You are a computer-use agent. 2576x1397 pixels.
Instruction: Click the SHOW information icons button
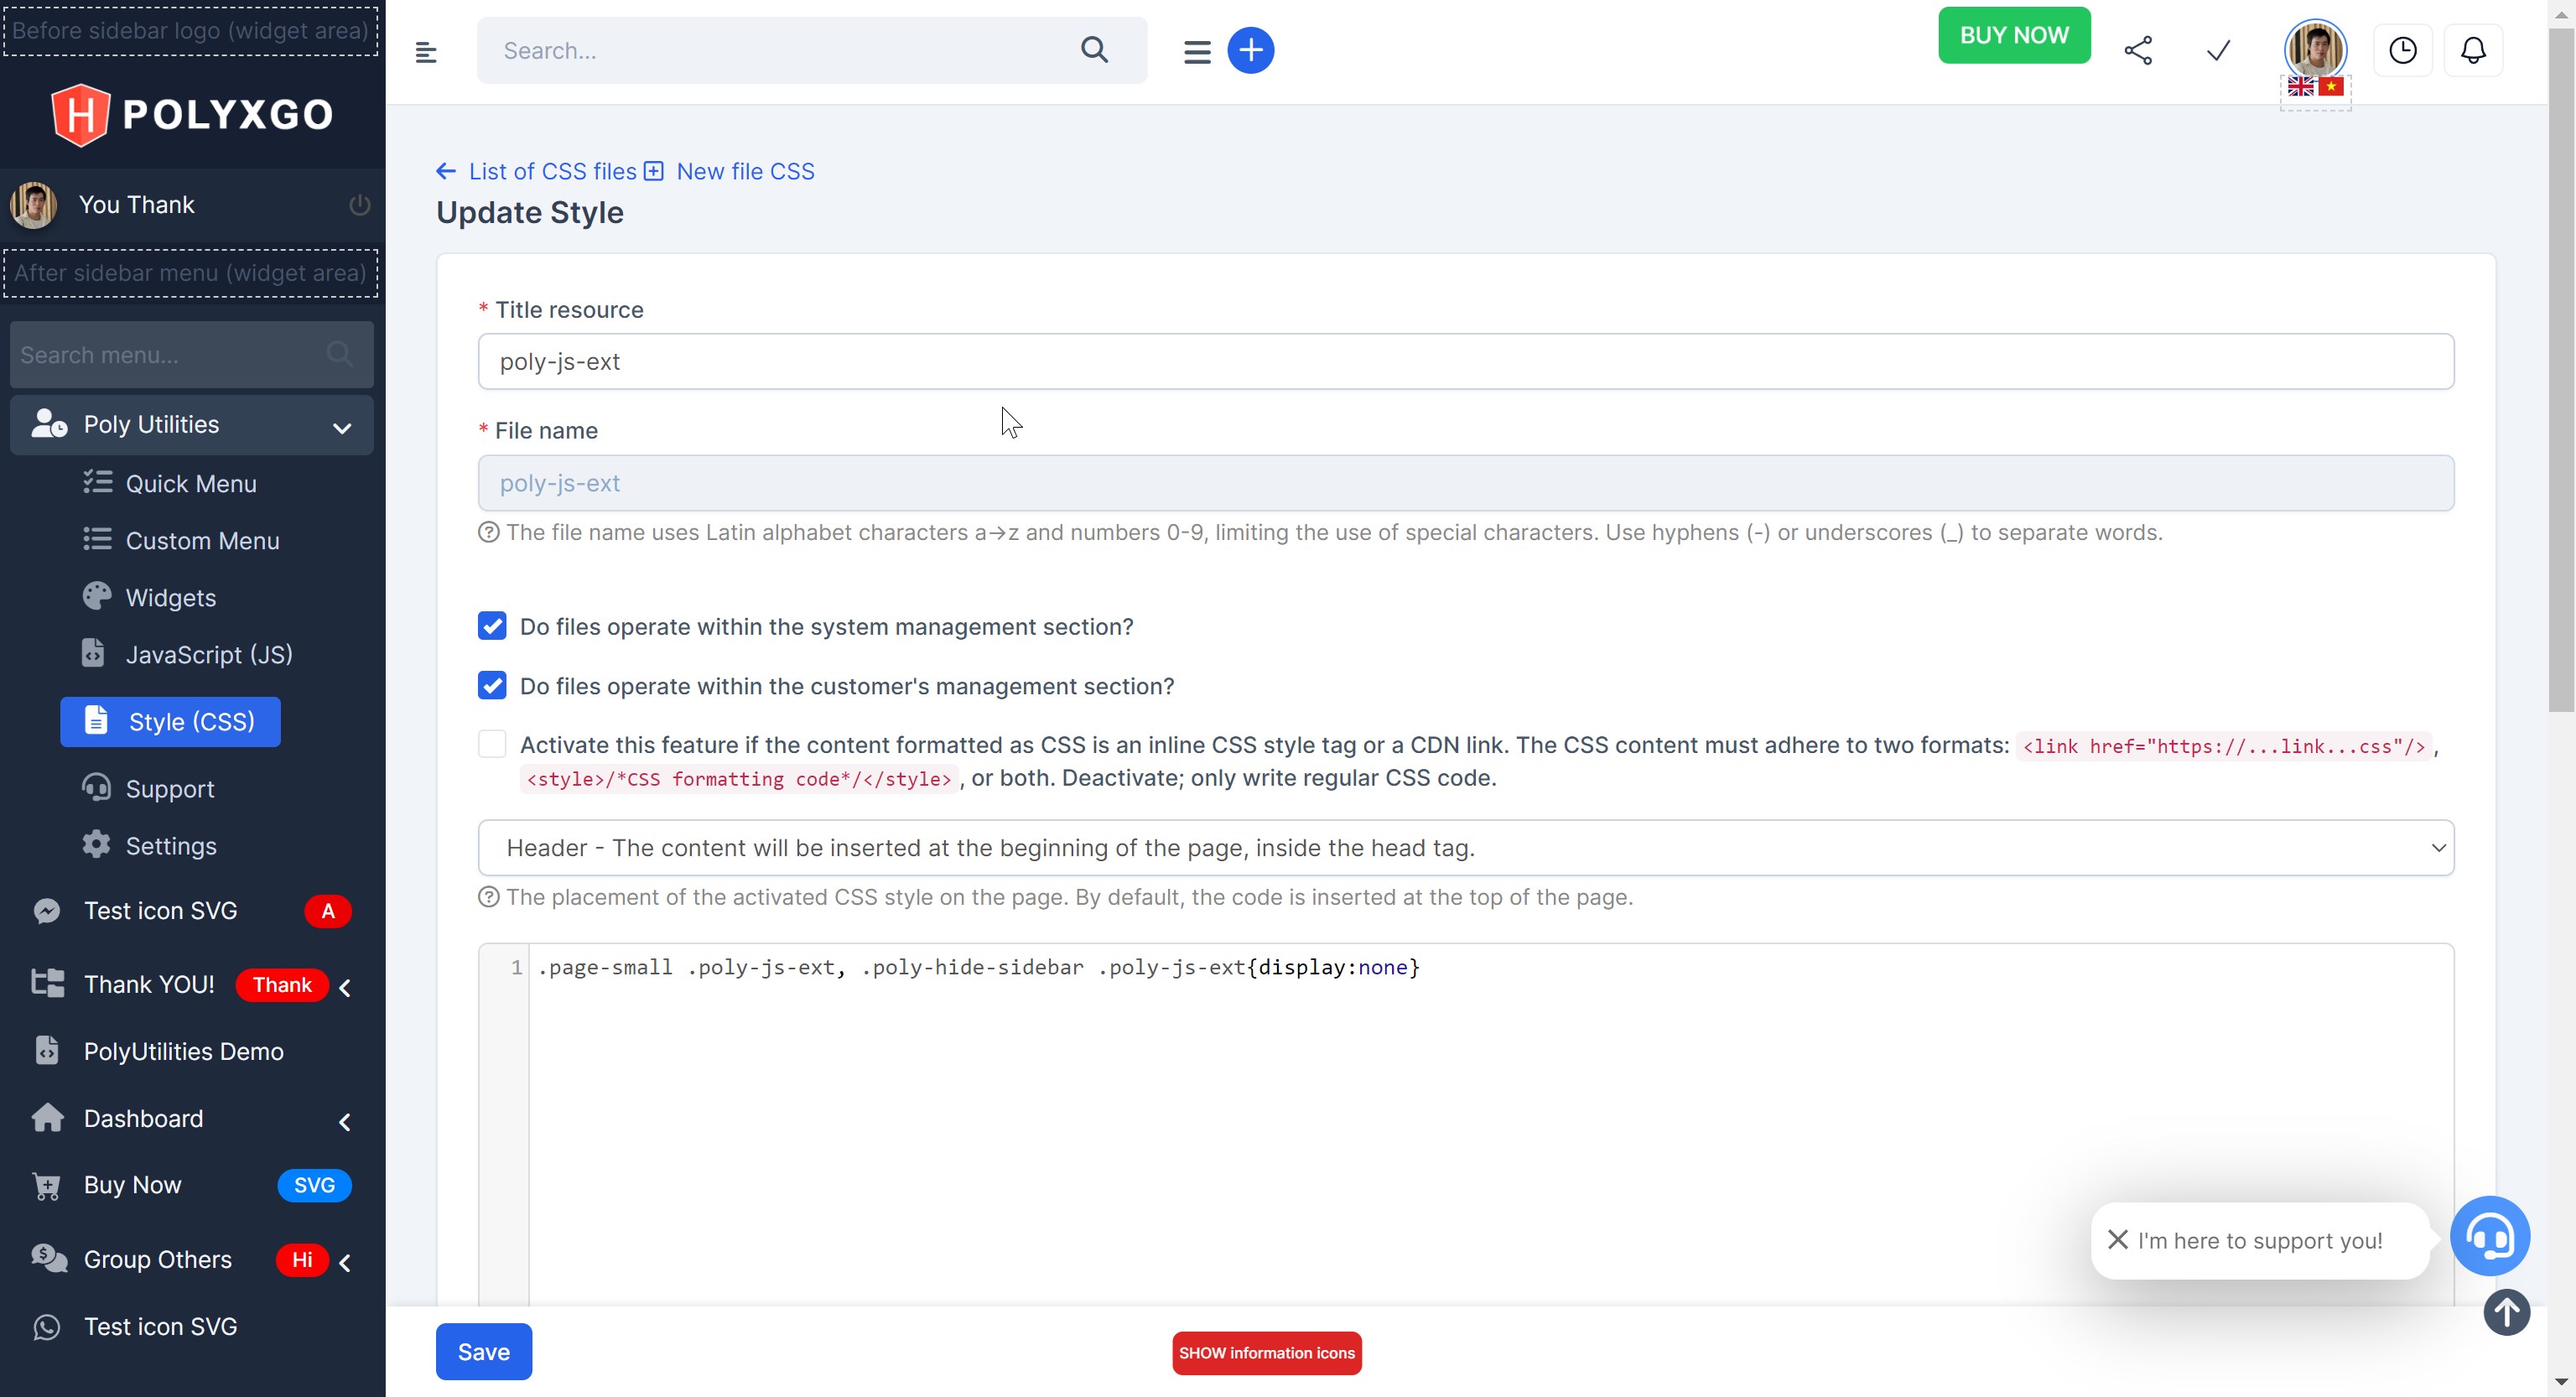(1265, 1353)
